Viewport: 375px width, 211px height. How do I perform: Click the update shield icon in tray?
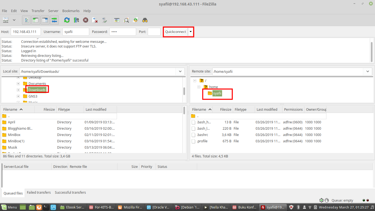click(292, 207)
